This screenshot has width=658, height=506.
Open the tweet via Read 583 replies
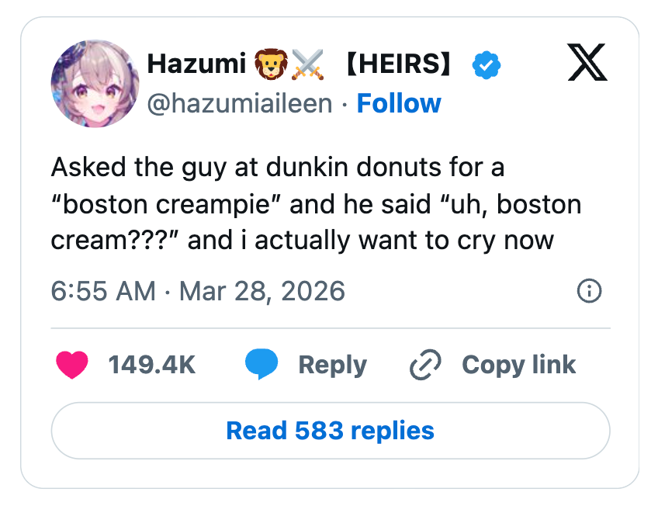click(x=330, y=431)
